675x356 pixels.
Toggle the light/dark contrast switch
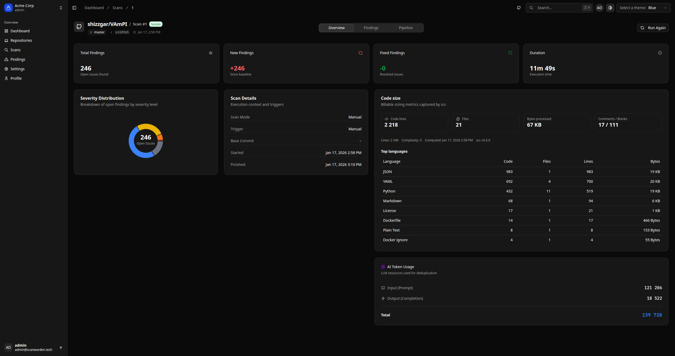coord(610,8)
